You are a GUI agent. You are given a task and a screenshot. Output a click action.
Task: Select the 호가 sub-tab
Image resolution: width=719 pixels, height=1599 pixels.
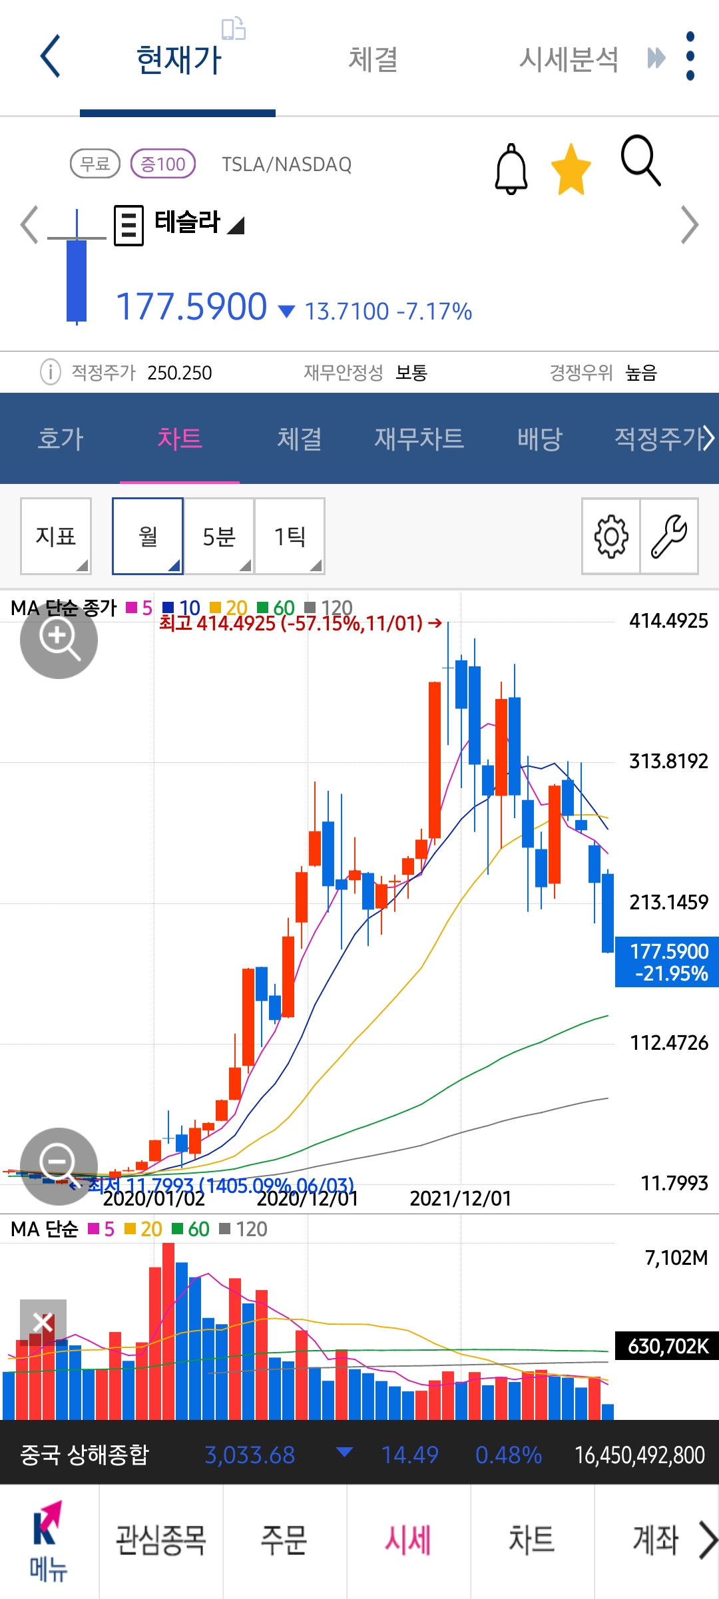pyautogui.click(x=61, y=438)
